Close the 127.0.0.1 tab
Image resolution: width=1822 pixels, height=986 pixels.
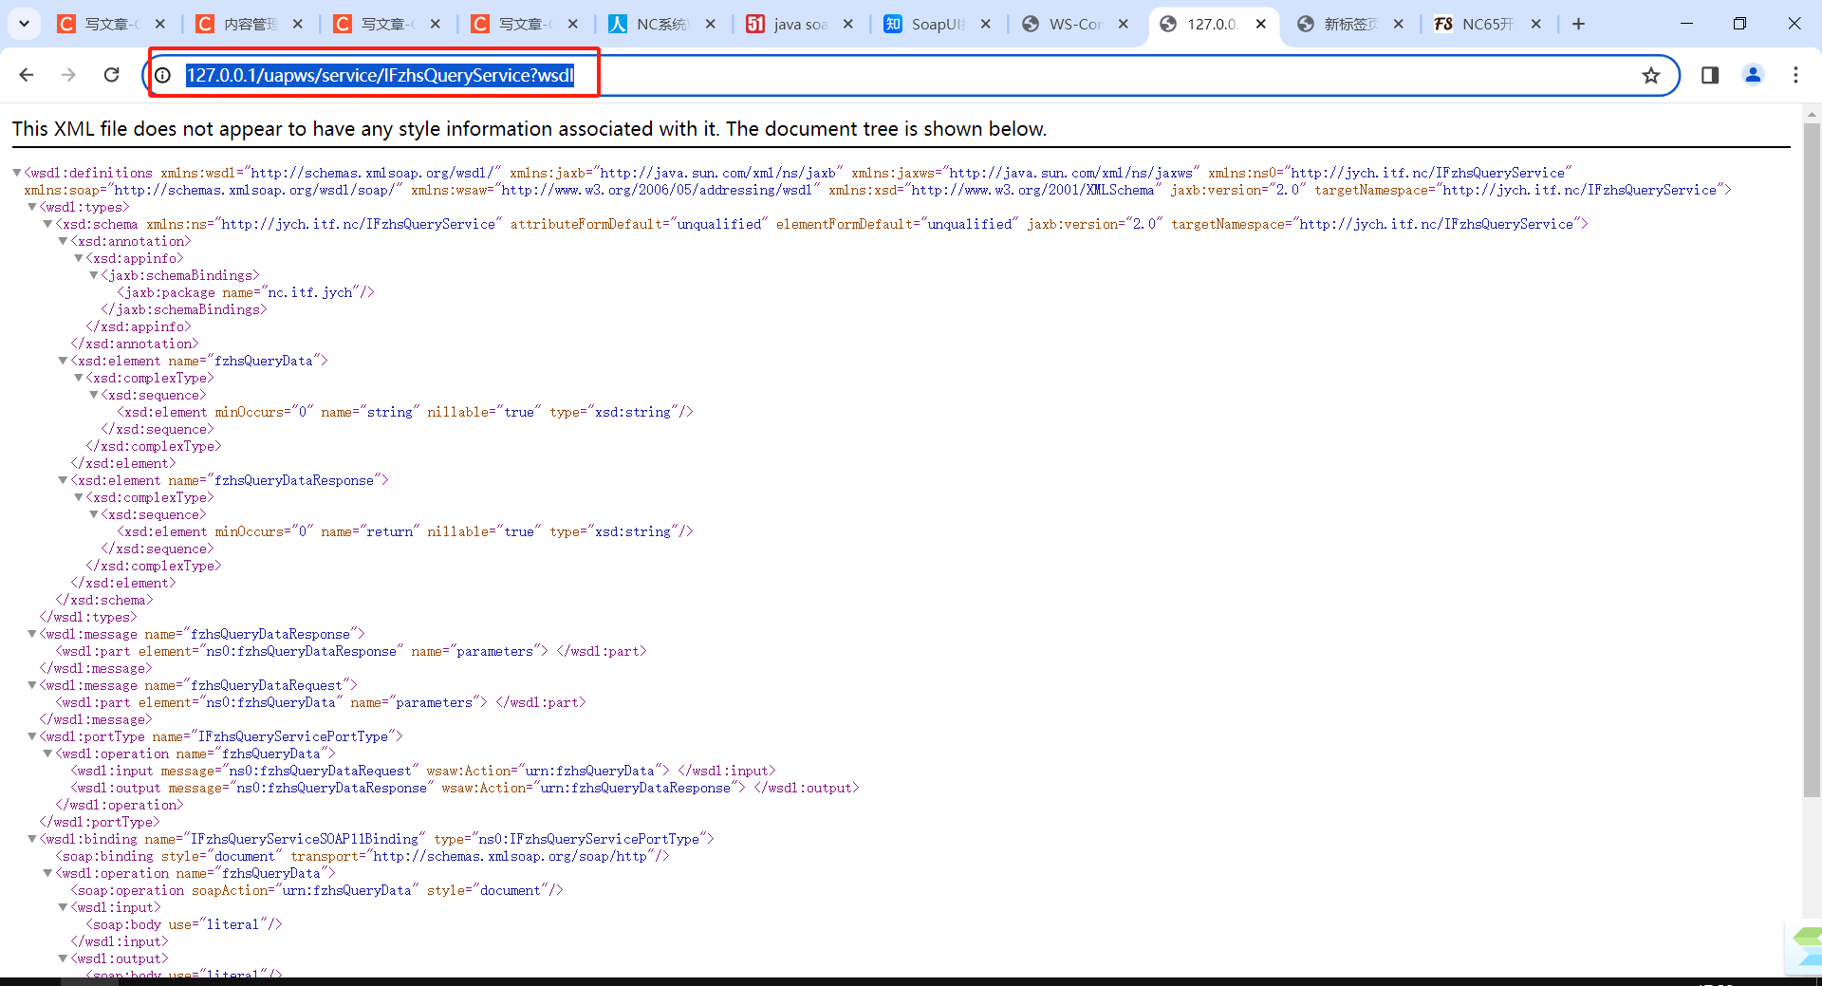[x=1261, y=24]
